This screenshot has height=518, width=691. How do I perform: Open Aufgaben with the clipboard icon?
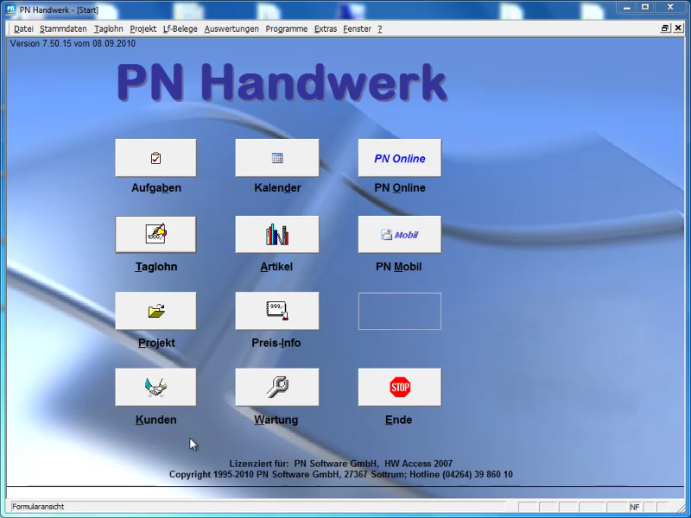coord(155,158)
